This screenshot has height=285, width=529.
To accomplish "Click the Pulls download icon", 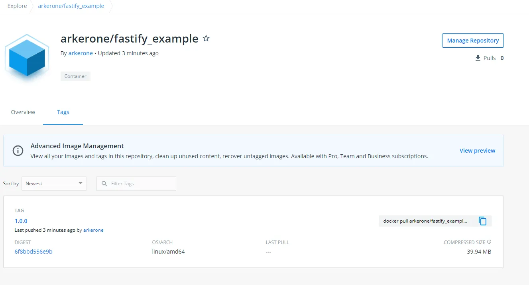I will click(477, 58).
